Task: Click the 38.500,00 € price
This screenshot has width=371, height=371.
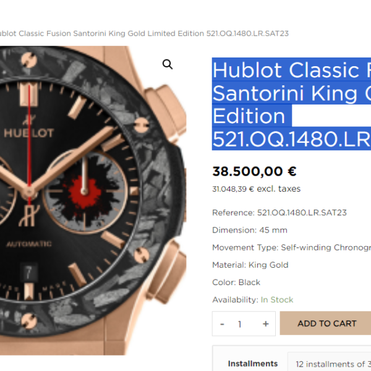Action: point(254,171)
